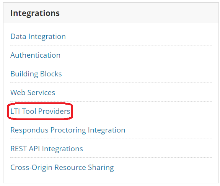Image resolution: width=220 pixels, height=186 pixels.
Task: Pick Building Blocks from the Integrations list
Action: pyautogui.click(x=36, y=74)
